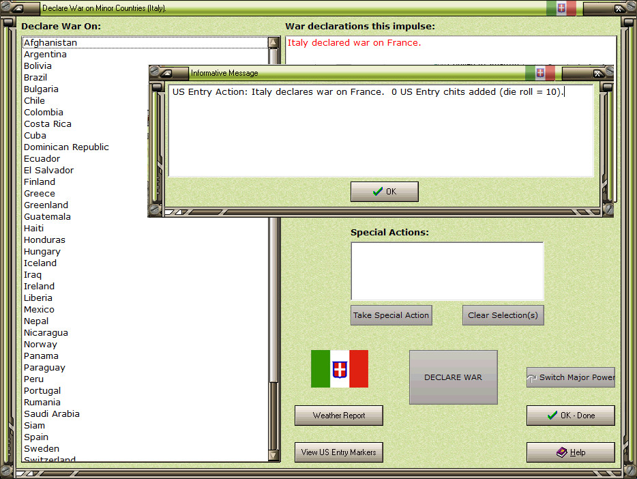Open the Weather Report
The width and height of the screenshot is (637, 479).
pyautogui.click(x=339, y=416)
